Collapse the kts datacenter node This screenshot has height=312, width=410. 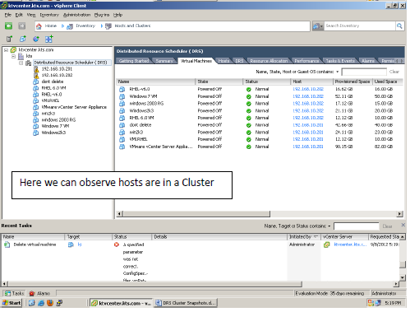[13, 57]
